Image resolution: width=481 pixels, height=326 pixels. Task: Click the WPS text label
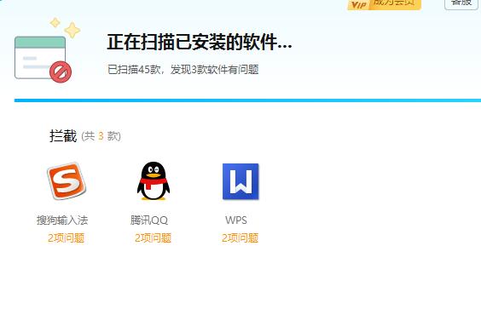pyautogui.click(x=236, y=220)
